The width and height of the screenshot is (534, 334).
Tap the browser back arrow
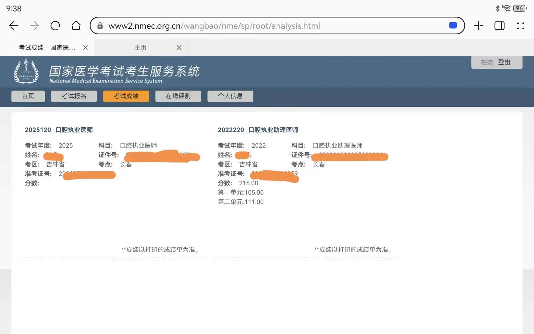pyautogui.click(x=14, y=26)
